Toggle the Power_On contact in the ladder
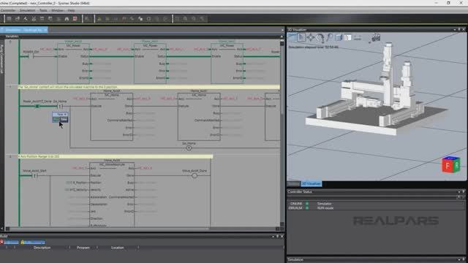 [31, 56]
